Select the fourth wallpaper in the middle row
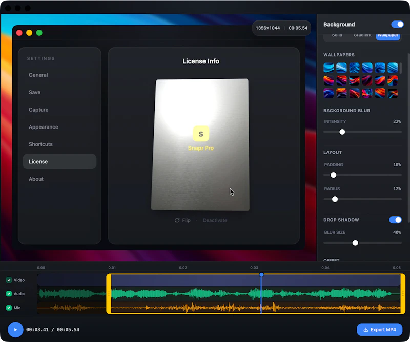The height and width of the screenshot is (342, 410). coord(367,80)
